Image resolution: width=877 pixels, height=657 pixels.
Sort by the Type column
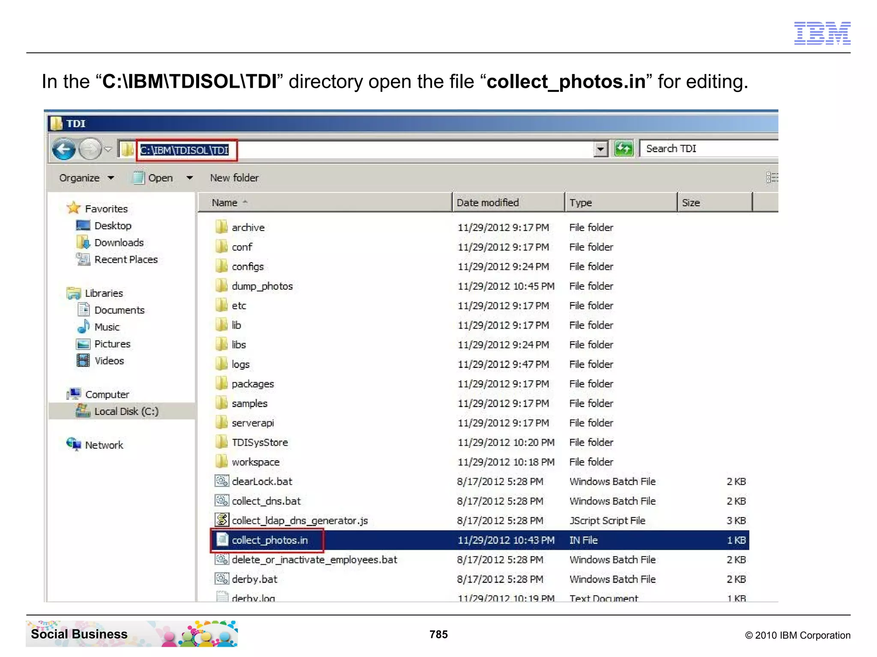[x=621, y=202]
